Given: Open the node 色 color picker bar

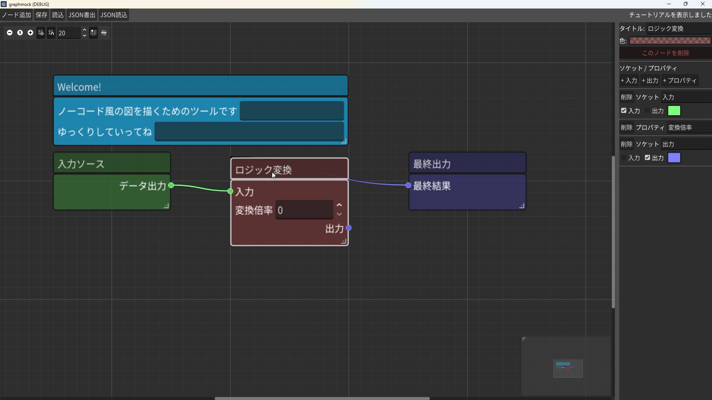Looking at the screenshot, I should point(670,41).
